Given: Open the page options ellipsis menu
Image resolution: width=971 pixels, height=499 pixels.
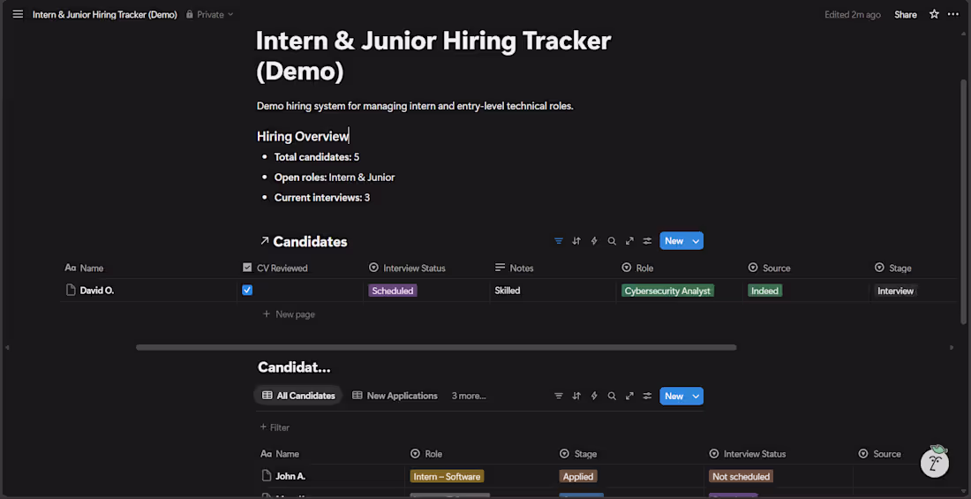Looking at the screenshot, I should (953, 14).
